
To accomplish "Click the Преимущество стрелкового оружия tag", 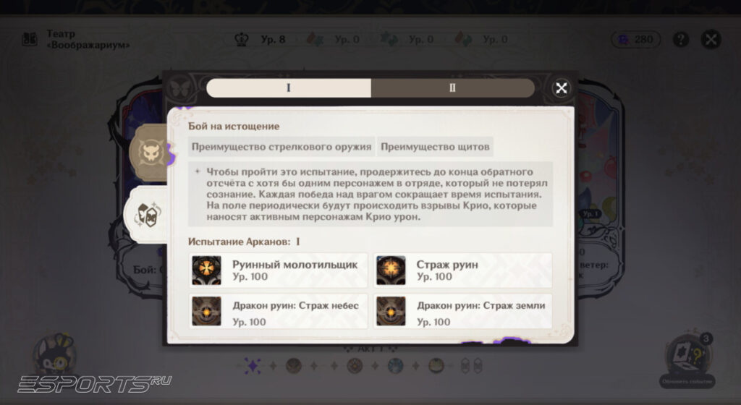I will tap(281, 147).
